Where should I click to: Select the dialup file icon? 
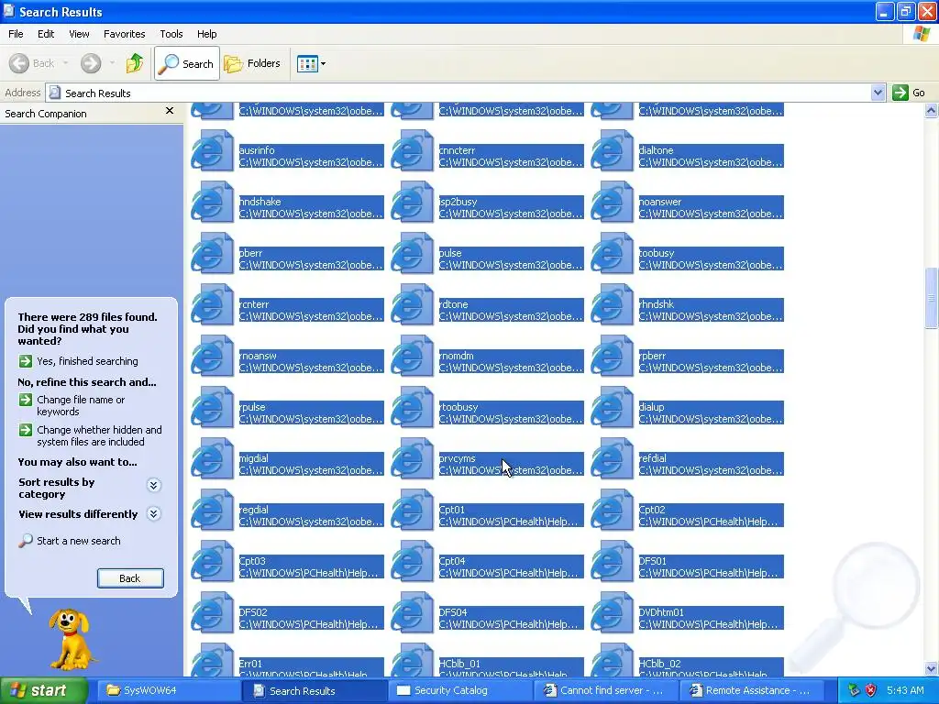coord(612,408)
